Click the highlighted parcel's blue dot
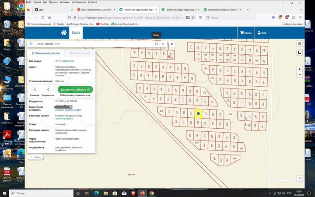The image size is (315, 197). point(198,113)
